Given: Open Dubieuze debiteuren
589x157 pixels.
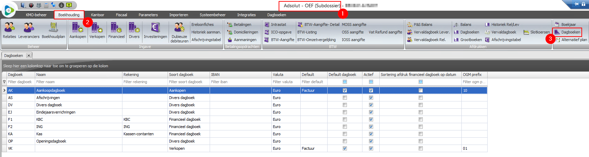Looking at the screenshot, I should 179,32.
